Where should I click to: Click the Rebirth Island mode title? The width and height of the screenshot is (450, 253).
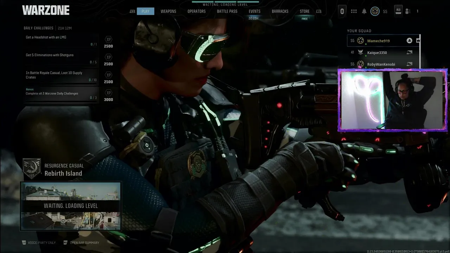(63, 173)
